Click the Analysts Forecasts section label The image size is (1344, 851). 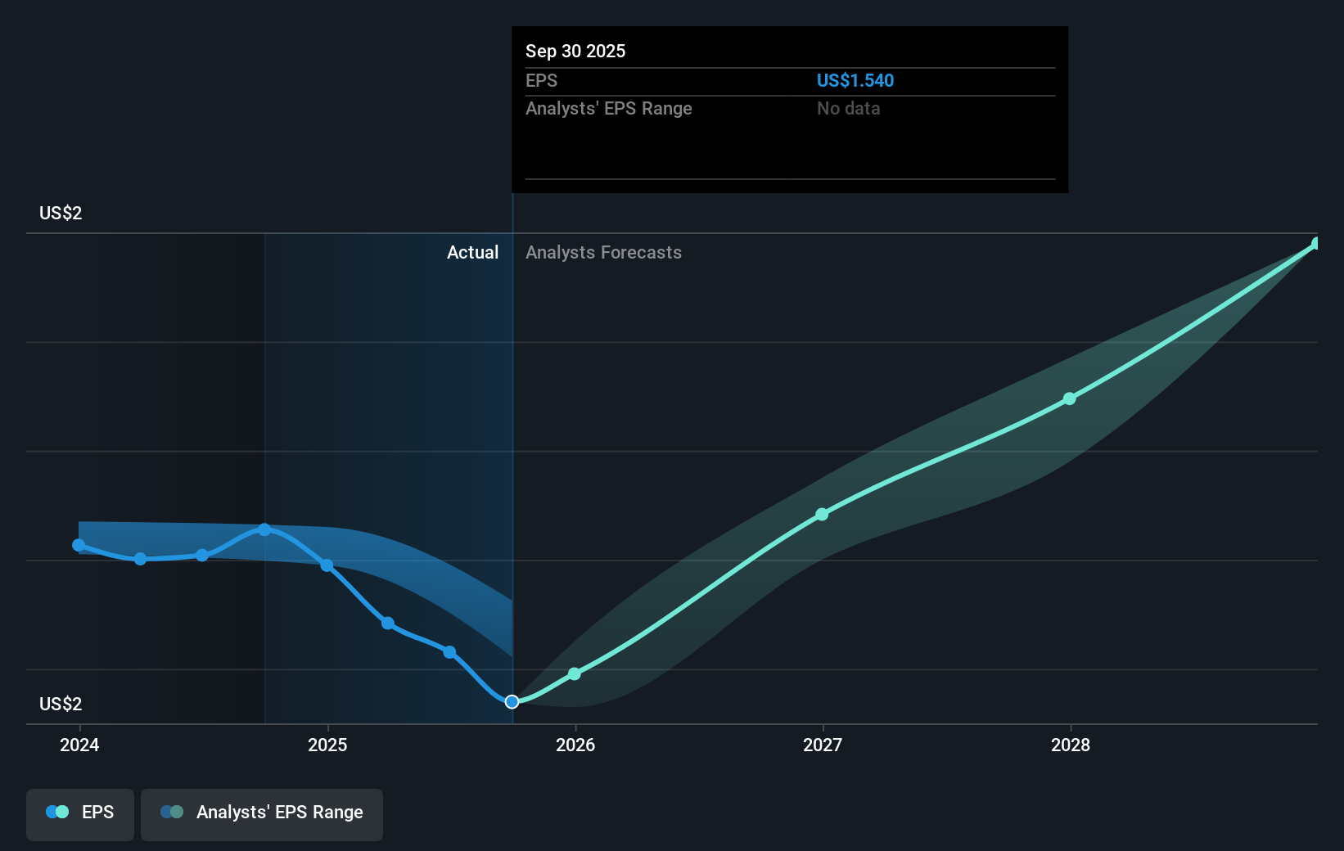pos(603,253)
